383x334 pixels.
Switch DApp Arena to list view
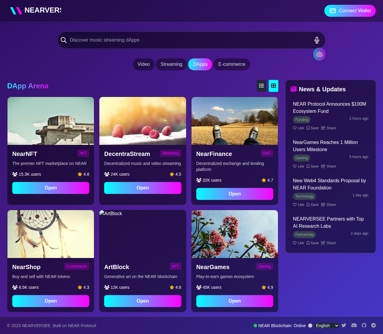[x=261, y=86]
